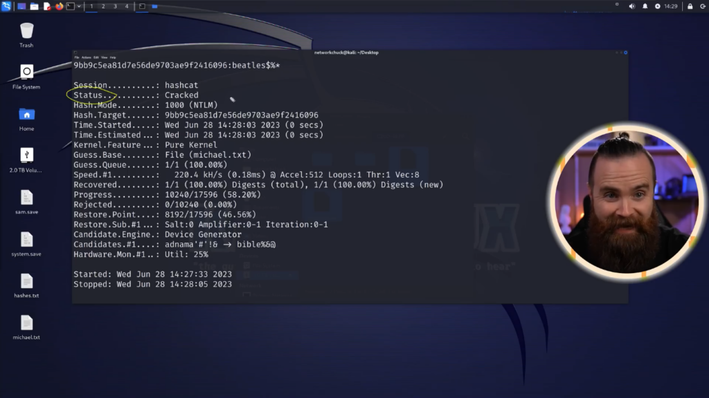Click the presenter webcam overlay
709x398 pixels.
(x=626, y=201)
